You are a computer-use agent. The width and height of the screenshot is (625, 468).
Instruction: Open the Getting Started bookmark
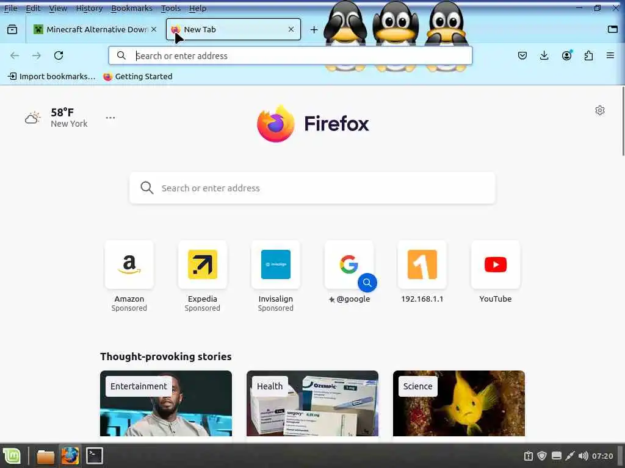[x=138, y=76]
